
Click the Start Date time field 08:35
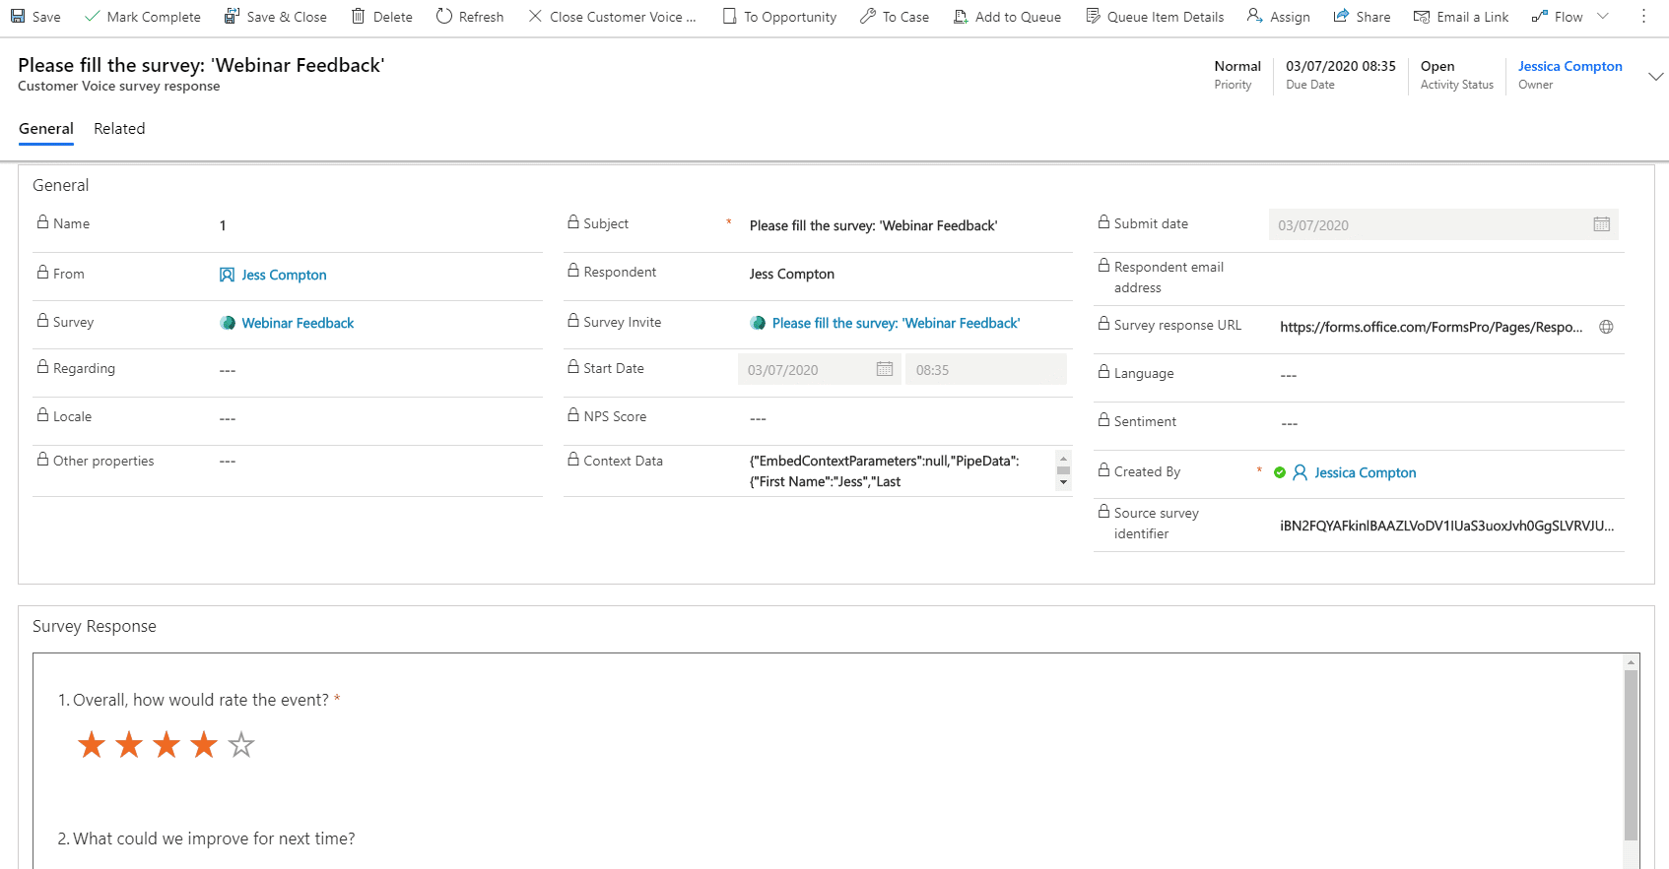coord(984,370)
